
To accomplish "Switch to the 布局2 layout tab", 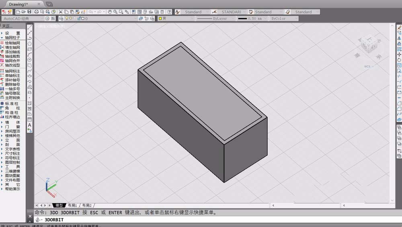I will click(87, 205).
